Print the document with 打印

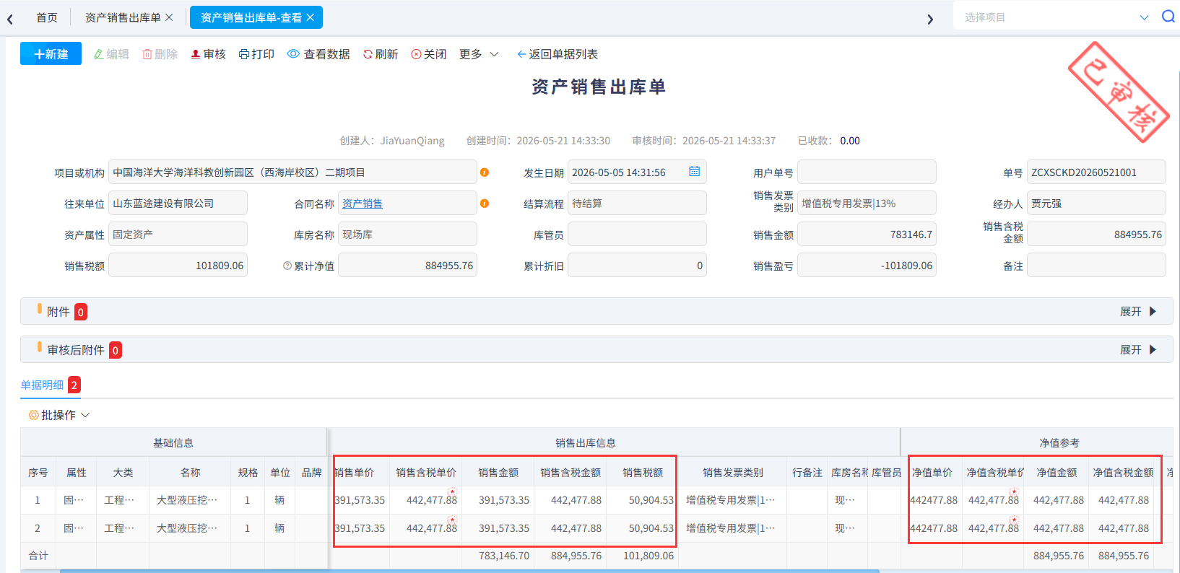(x=256, y=54)
